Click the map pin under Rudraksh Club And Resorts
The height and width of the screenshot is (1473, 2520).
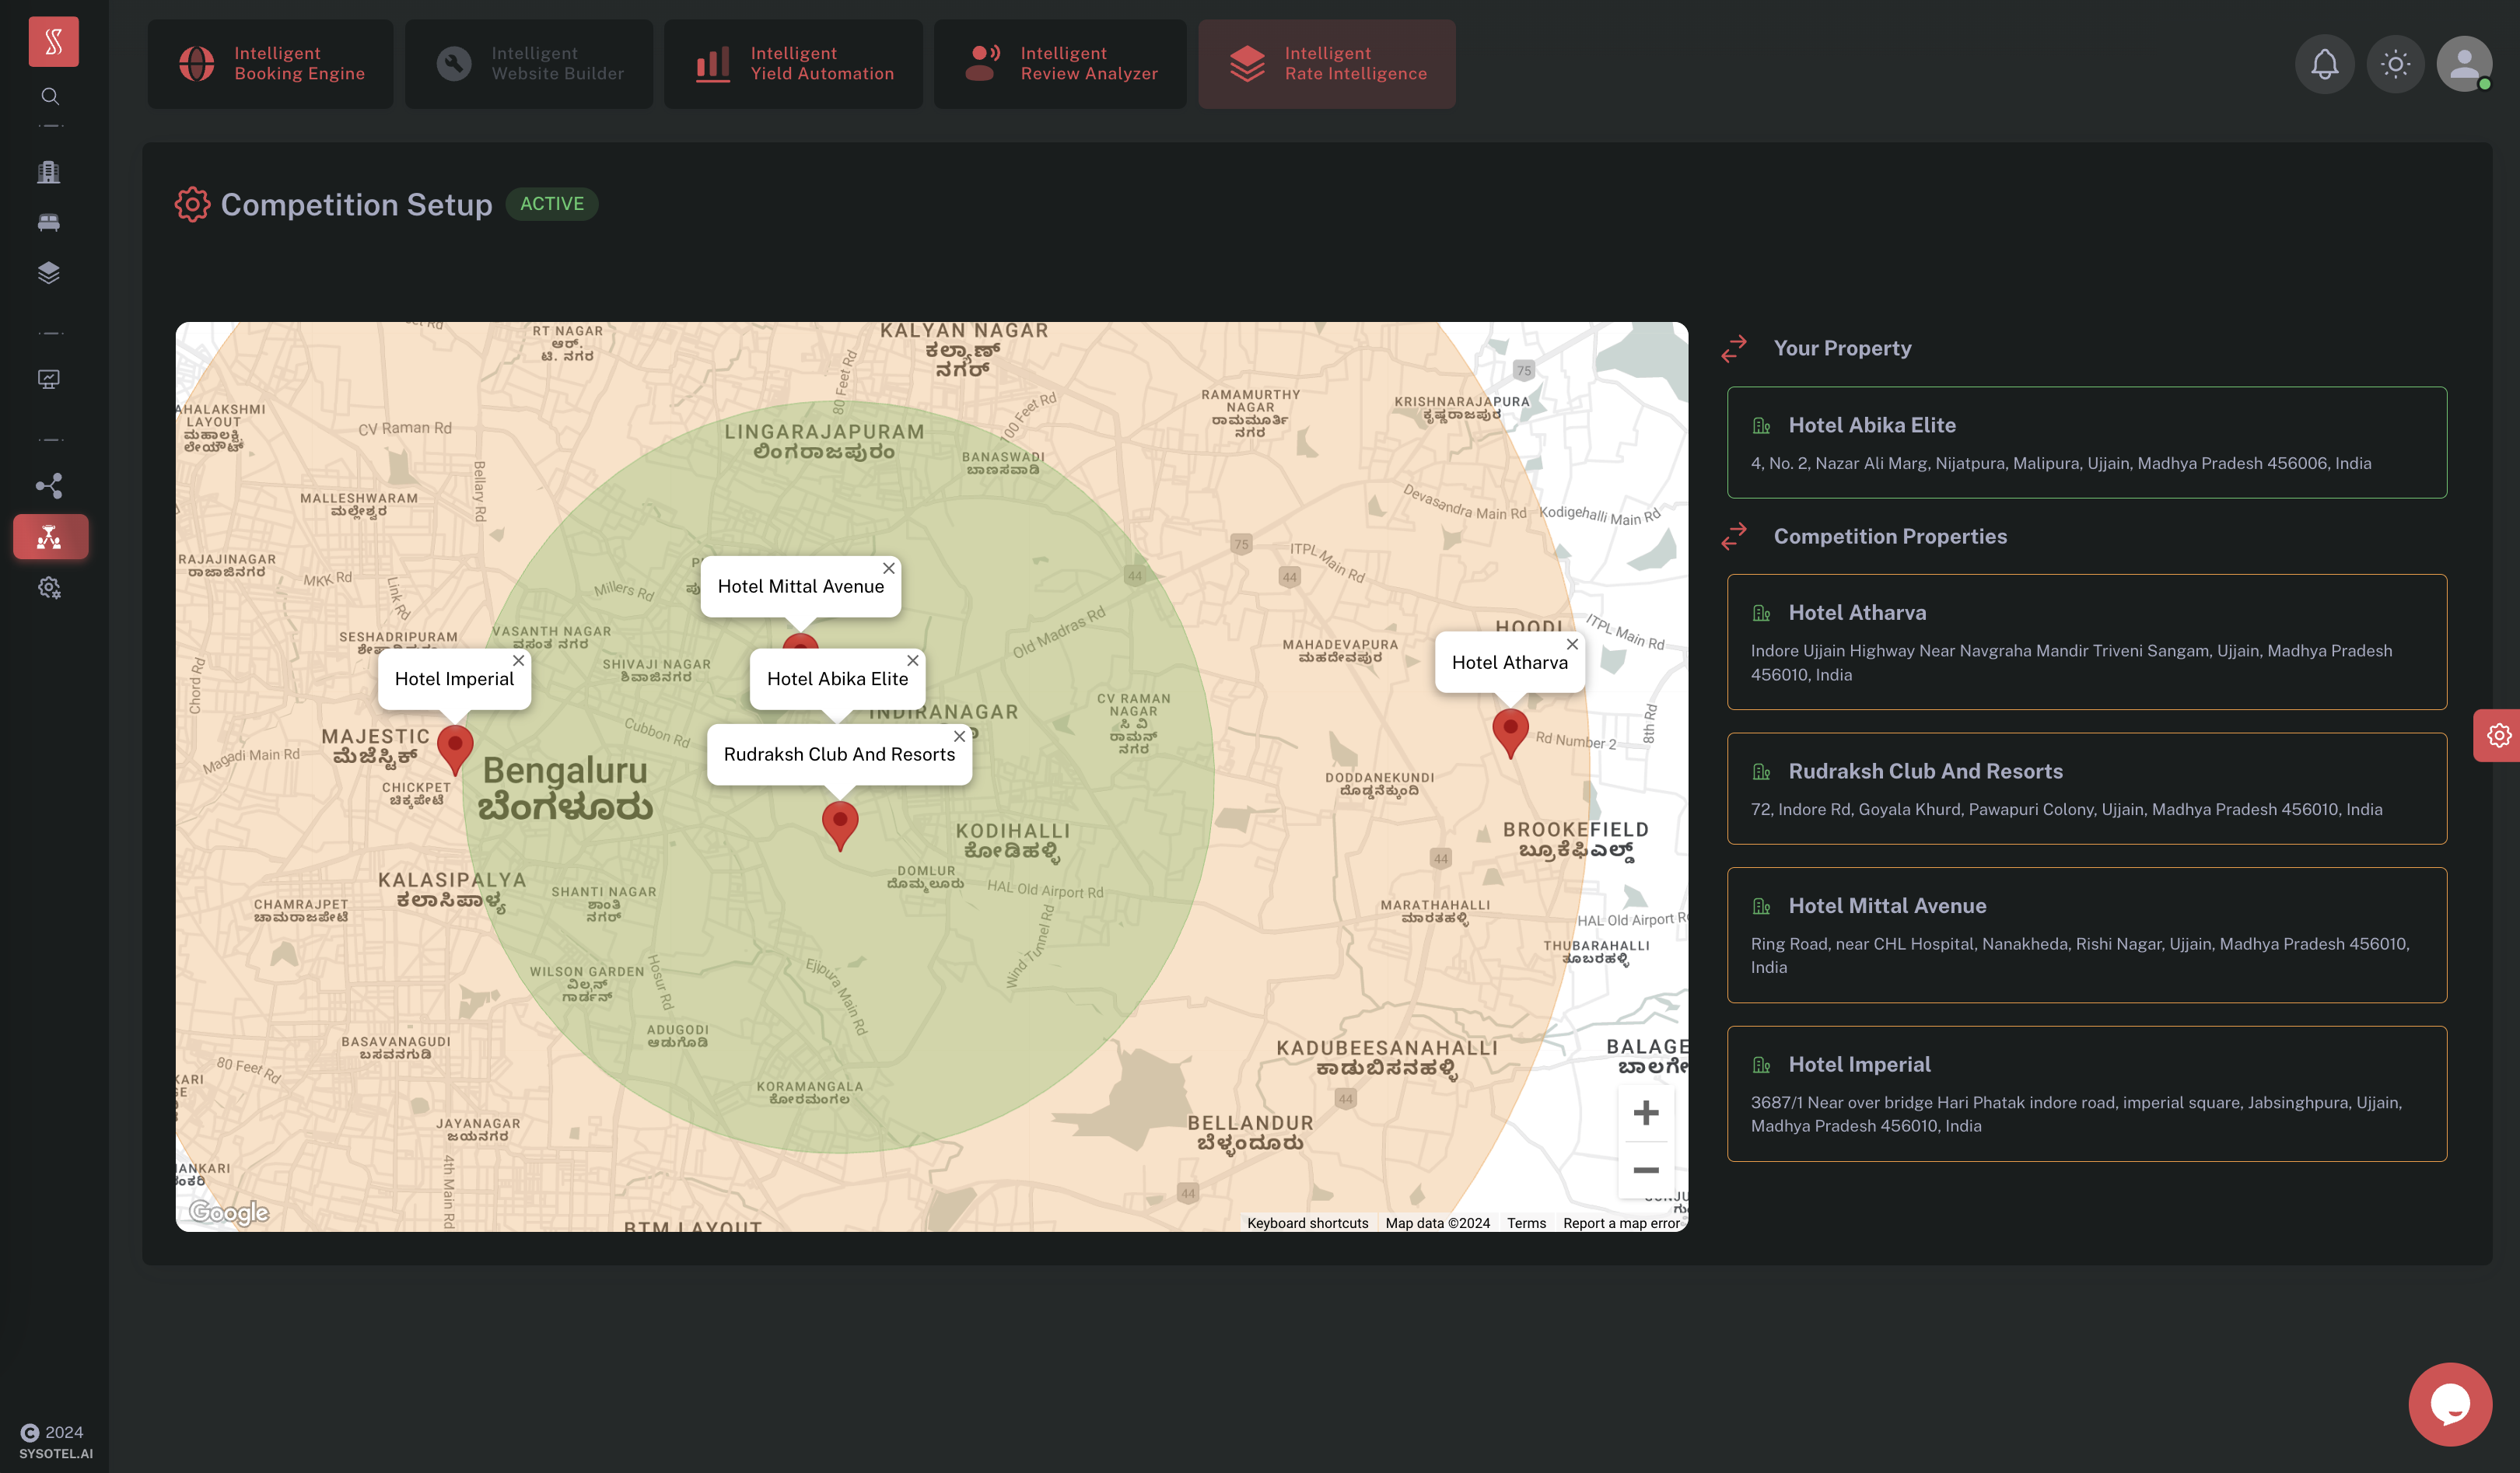click(840, 826)
